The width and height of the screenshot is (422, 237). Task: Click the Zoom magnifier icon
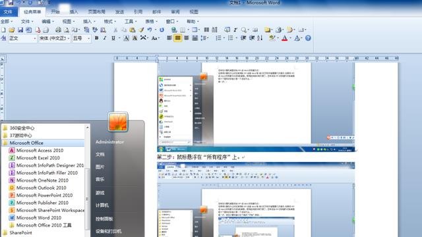[243, 30]
